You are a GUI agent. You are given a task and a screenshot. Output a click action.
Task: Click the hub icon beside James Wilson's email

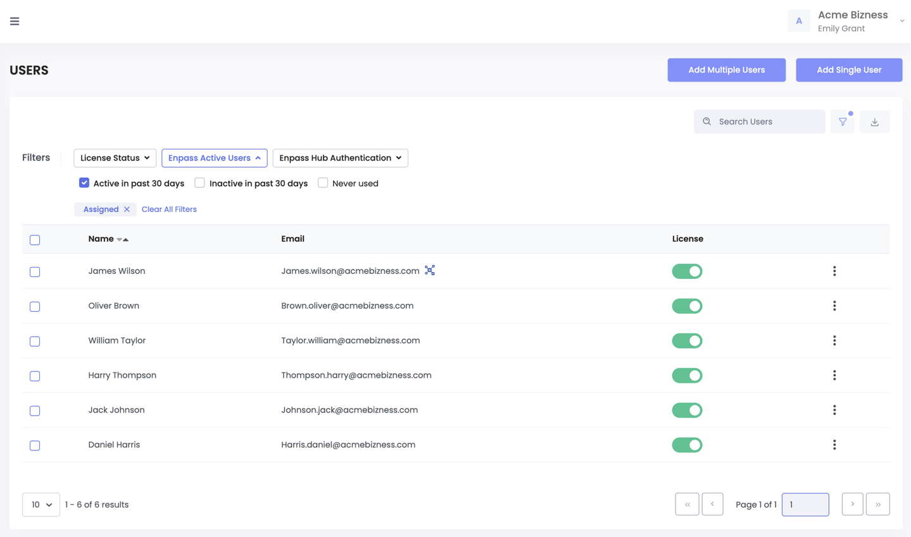point(429,270)
